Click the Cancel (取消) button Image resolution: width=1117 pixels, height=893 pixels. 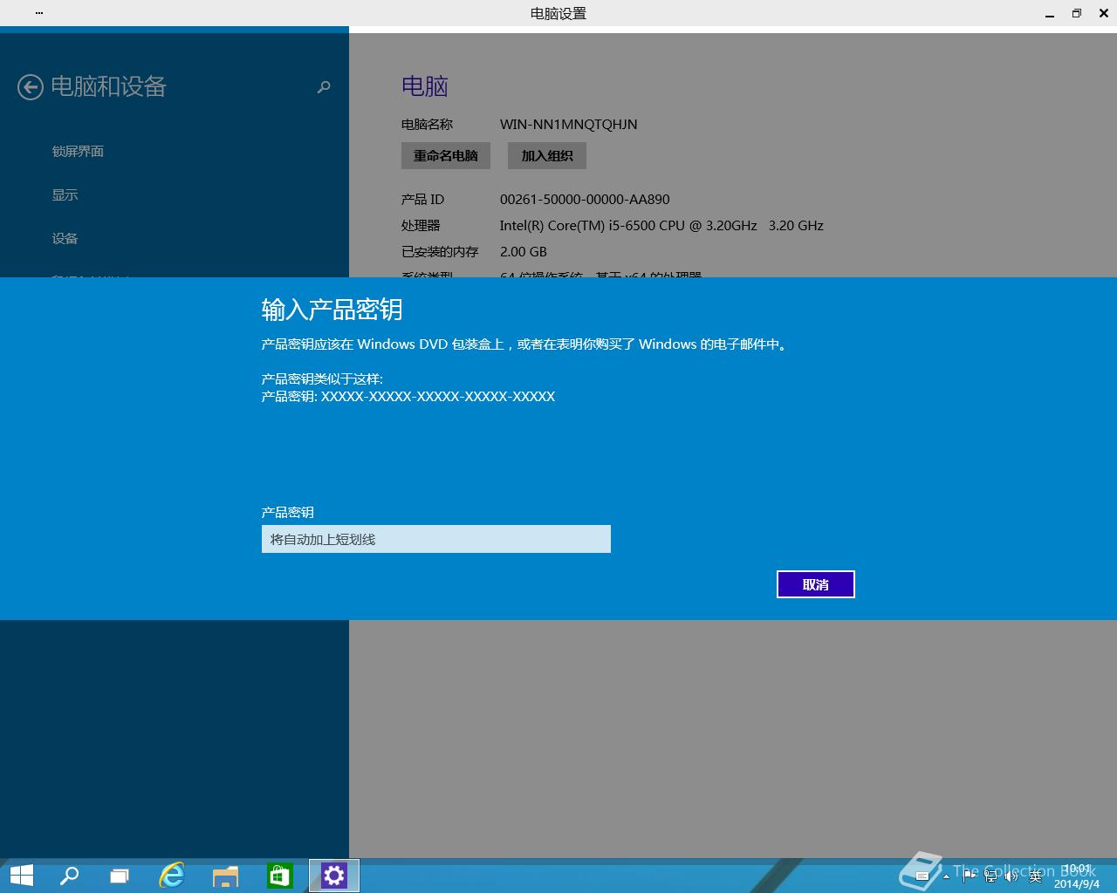[x=815, y=584]
